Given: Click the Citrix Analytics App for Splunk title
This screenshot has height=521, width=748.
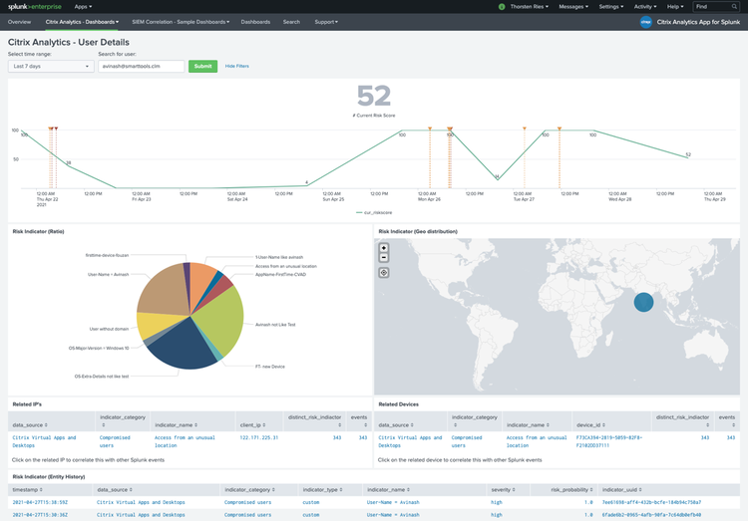Looking at the screenshot, I should [698, 22].
